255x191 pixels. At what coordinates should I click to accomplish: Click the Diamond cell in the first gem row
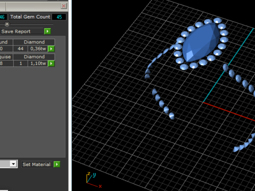point(34,42)
